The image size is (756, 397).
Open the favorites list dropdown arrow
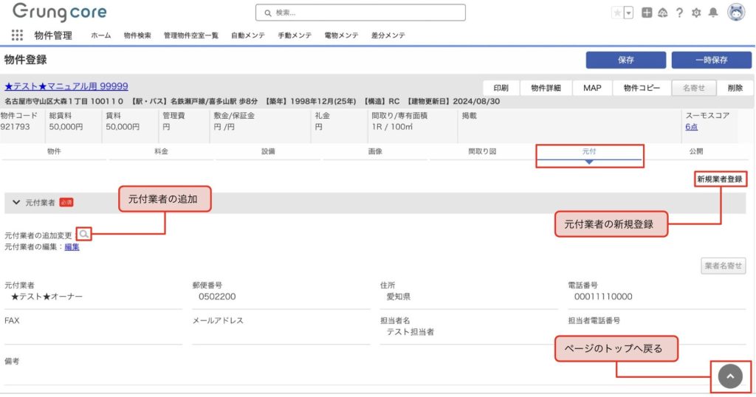(x=628, y=13)
